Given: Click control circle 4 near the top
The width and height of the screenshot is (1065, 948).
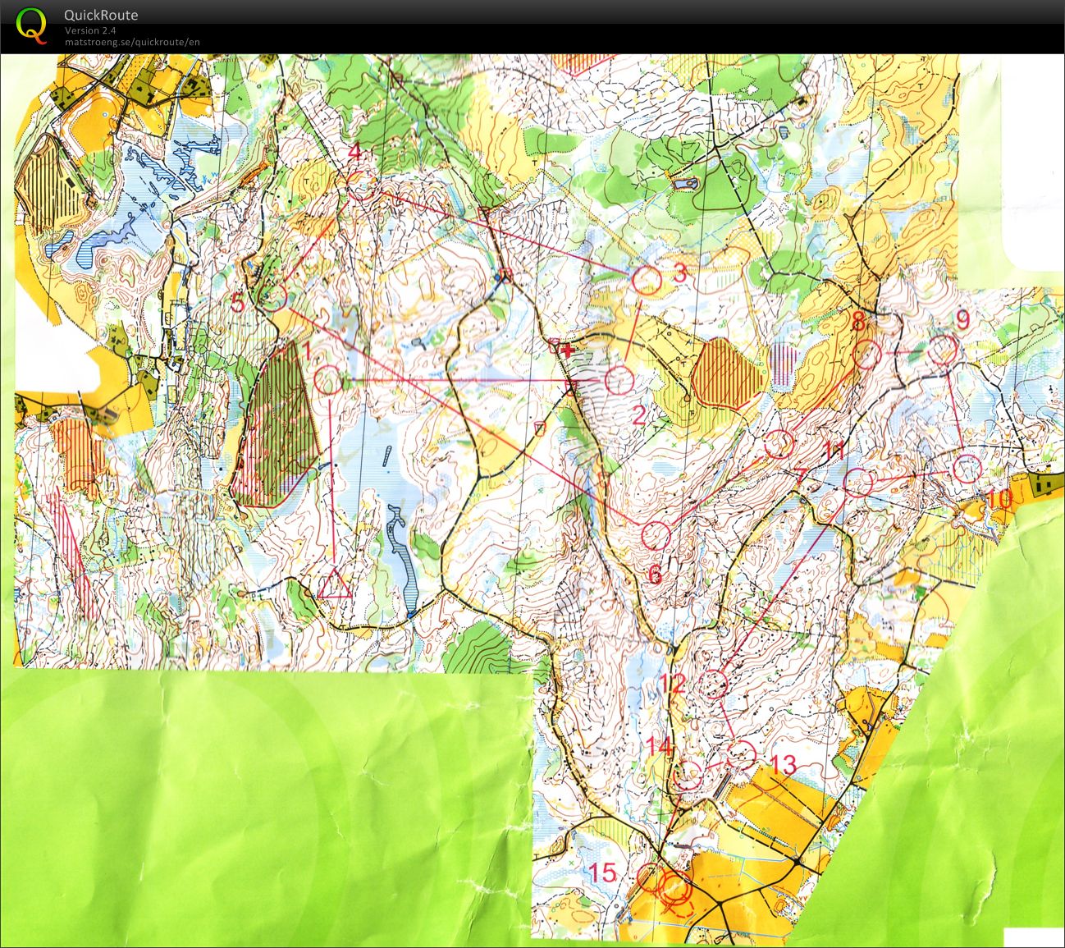Looking at the screenshot, I should coord(361,186).
